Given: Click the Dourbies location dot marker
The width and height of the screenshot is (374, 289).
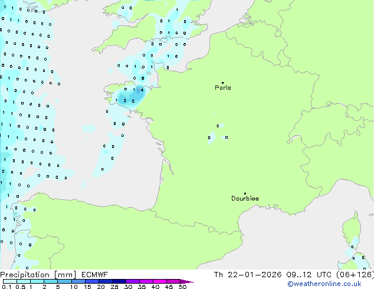Looking at the screenshot, I should (245, 193).
